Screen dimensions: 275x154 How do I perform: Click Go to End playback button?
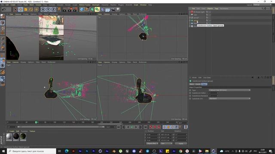146,127
